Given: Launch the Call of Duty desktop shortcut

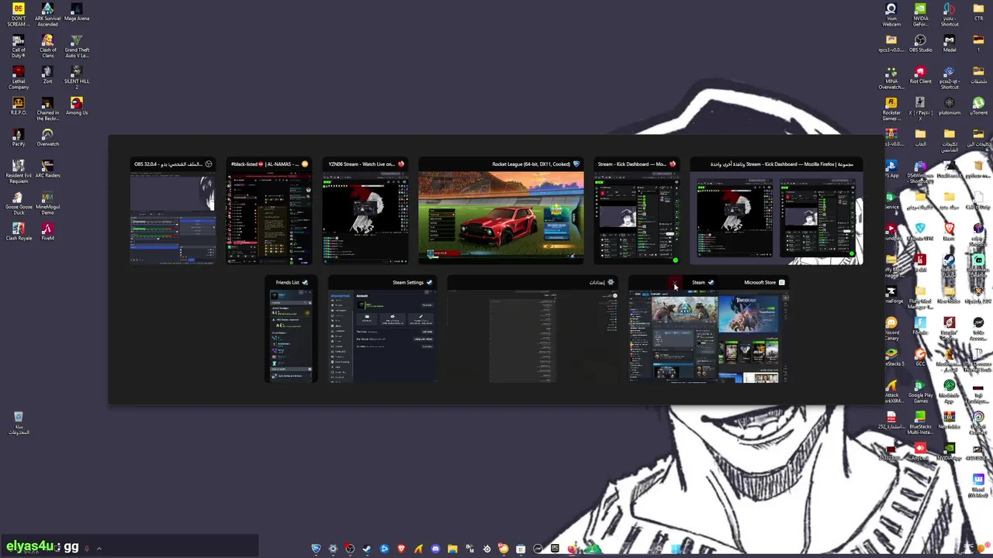Looking at the screenshot, I should [x=19, y=46].
